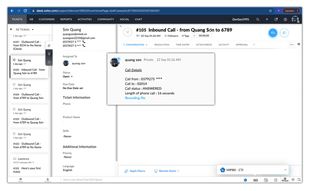Open the Recording file link

click(135, 98)
